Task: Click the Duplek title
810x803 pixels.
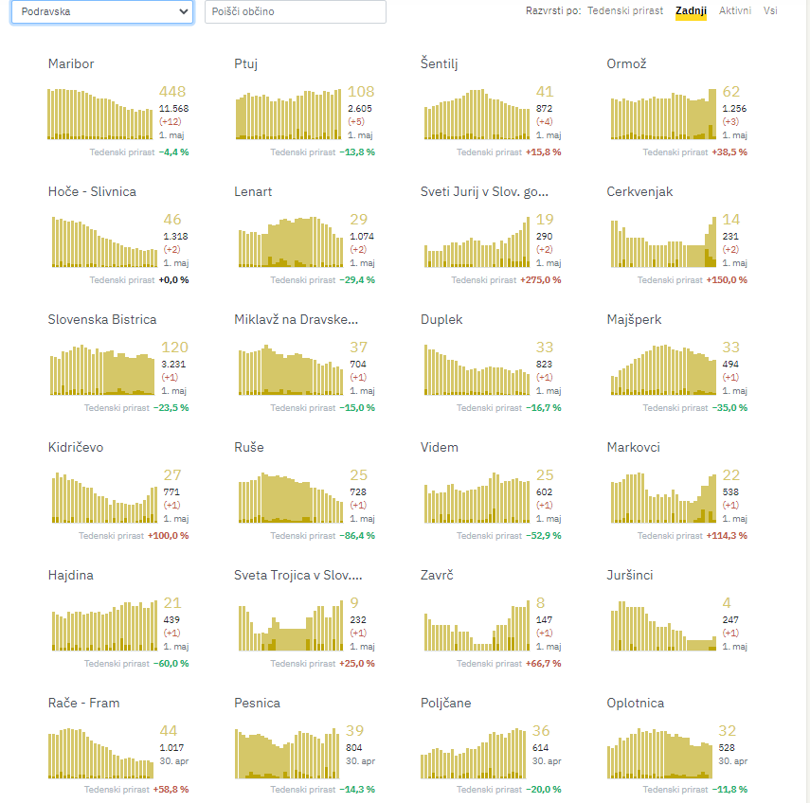Action: [x=441, y=320]
